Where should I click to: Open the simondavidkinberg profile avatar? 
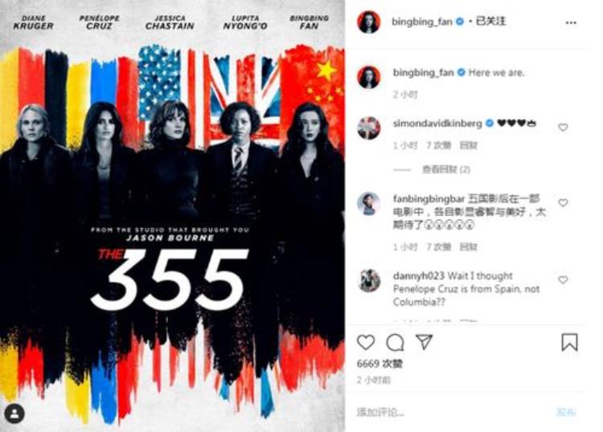click(x=369, y=128)
